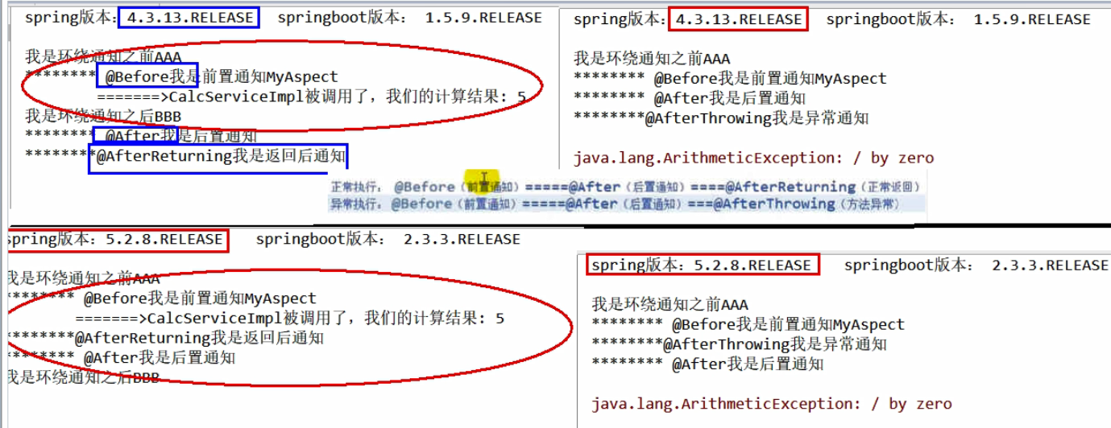The height and width of the screenshot is (428, 1111).
Task: Click ArithmeticException error under Spring 4.3.13
Action: (753, 158)
